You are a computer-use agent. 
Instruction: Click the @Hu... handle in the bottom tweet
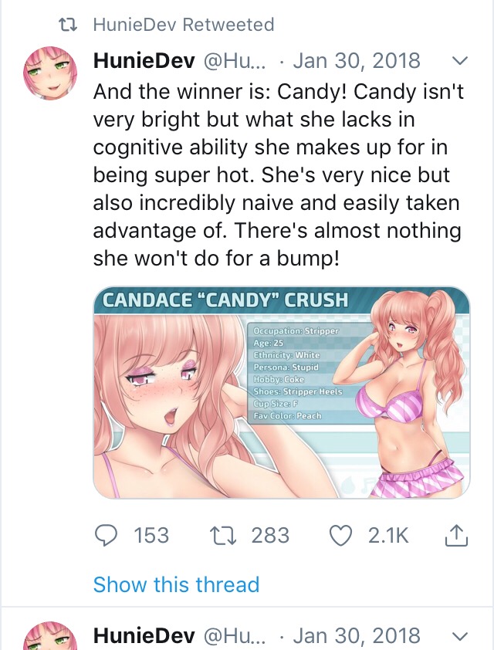234,635
